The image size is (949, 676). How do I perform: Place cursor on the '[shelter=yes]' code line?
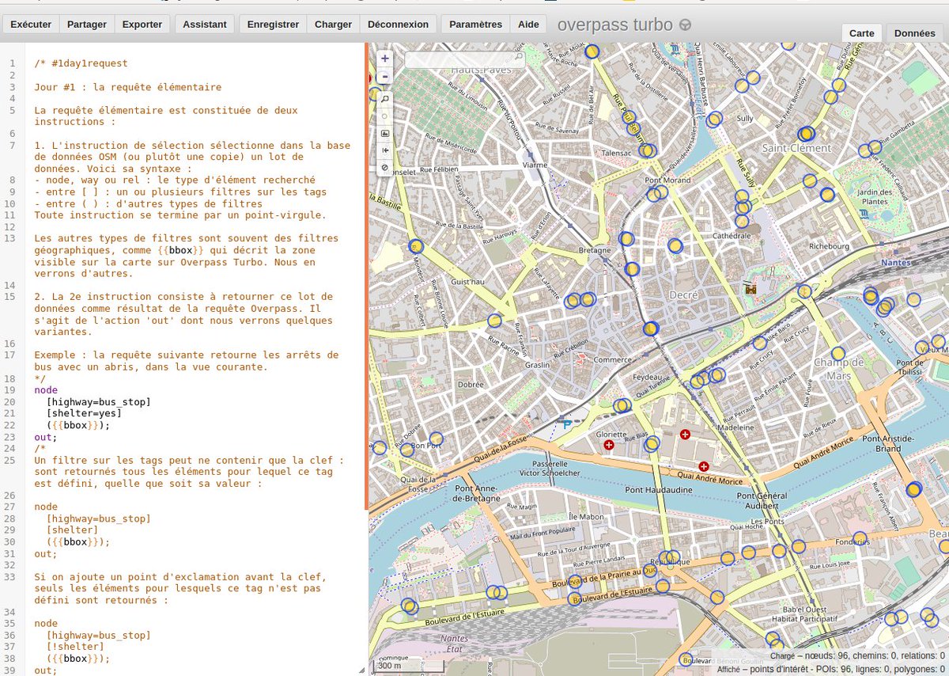[85, 413]
